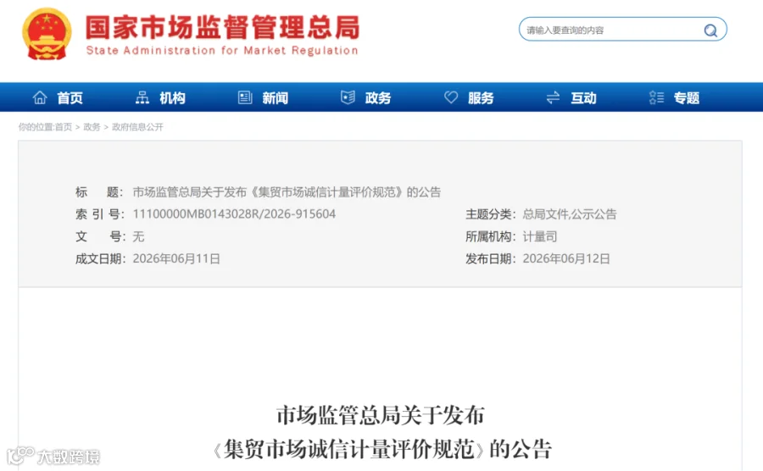763x471 pixels.
Task: Go to 政府信息公开 in the breadcrumb
Action: pyautogui.click(x=137, y=127)
